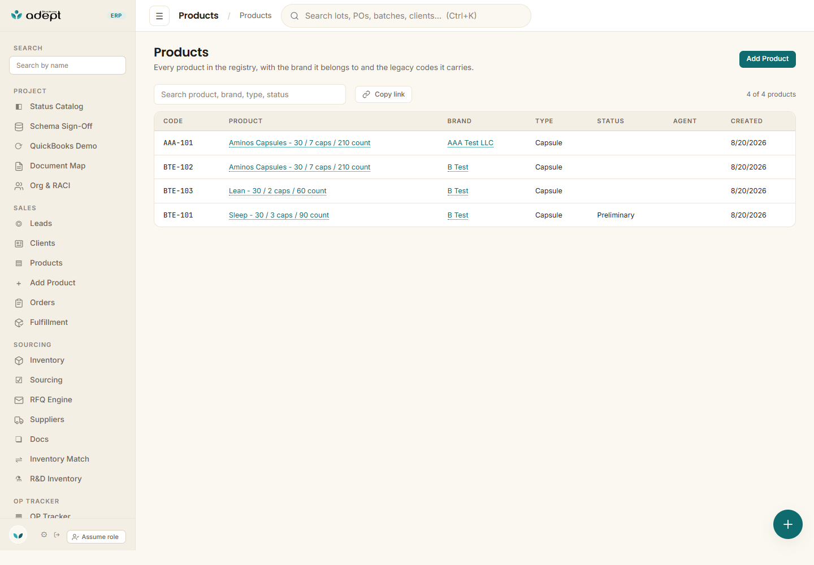
Task: Click the user avatar leaf icon
Action: 18,534
